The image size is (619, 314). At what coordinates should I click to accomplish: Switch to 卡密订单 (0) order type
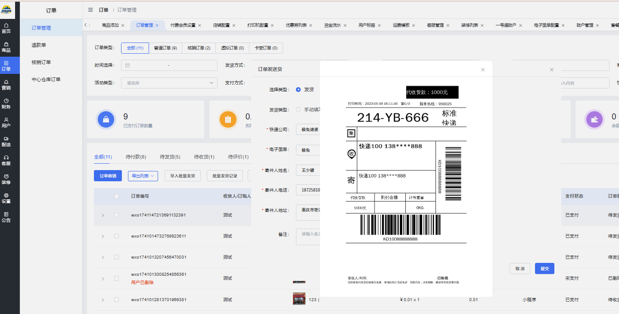coord(266,48)
